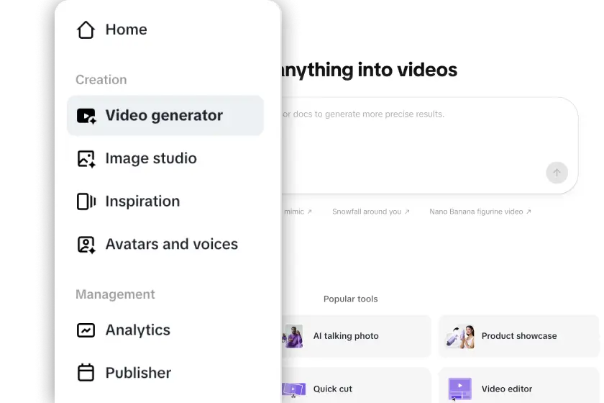The height and width of the screenshot is (403, 604).
Task: Try the Nano Banana figurine video suggestion
Action: click(480, 212)
